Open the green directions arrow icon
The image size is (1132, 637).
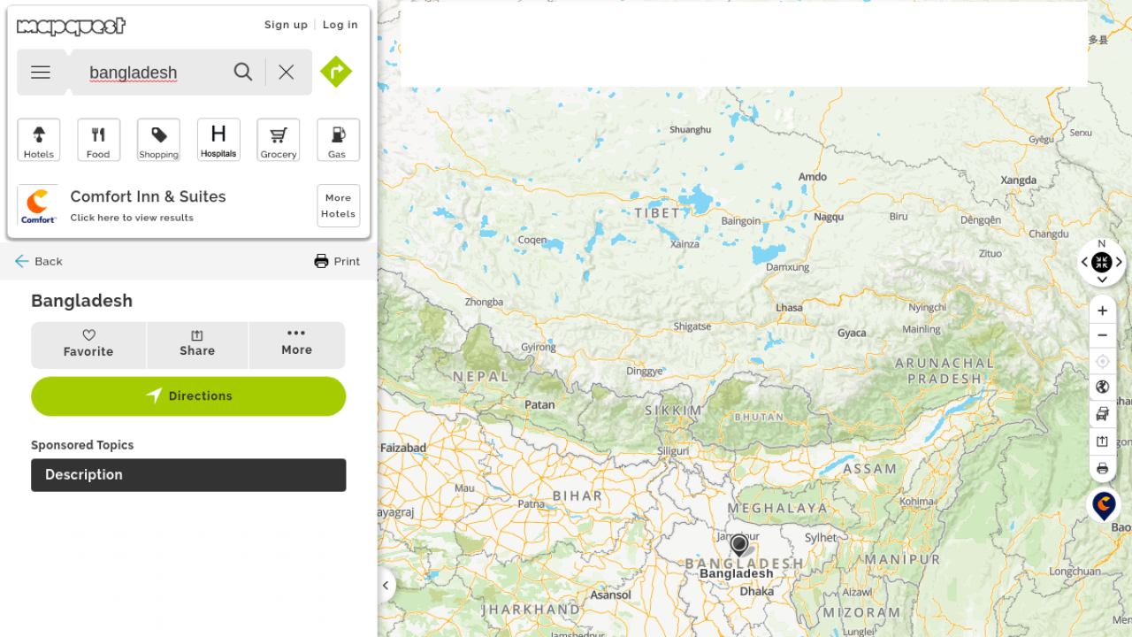click(336, 72)
